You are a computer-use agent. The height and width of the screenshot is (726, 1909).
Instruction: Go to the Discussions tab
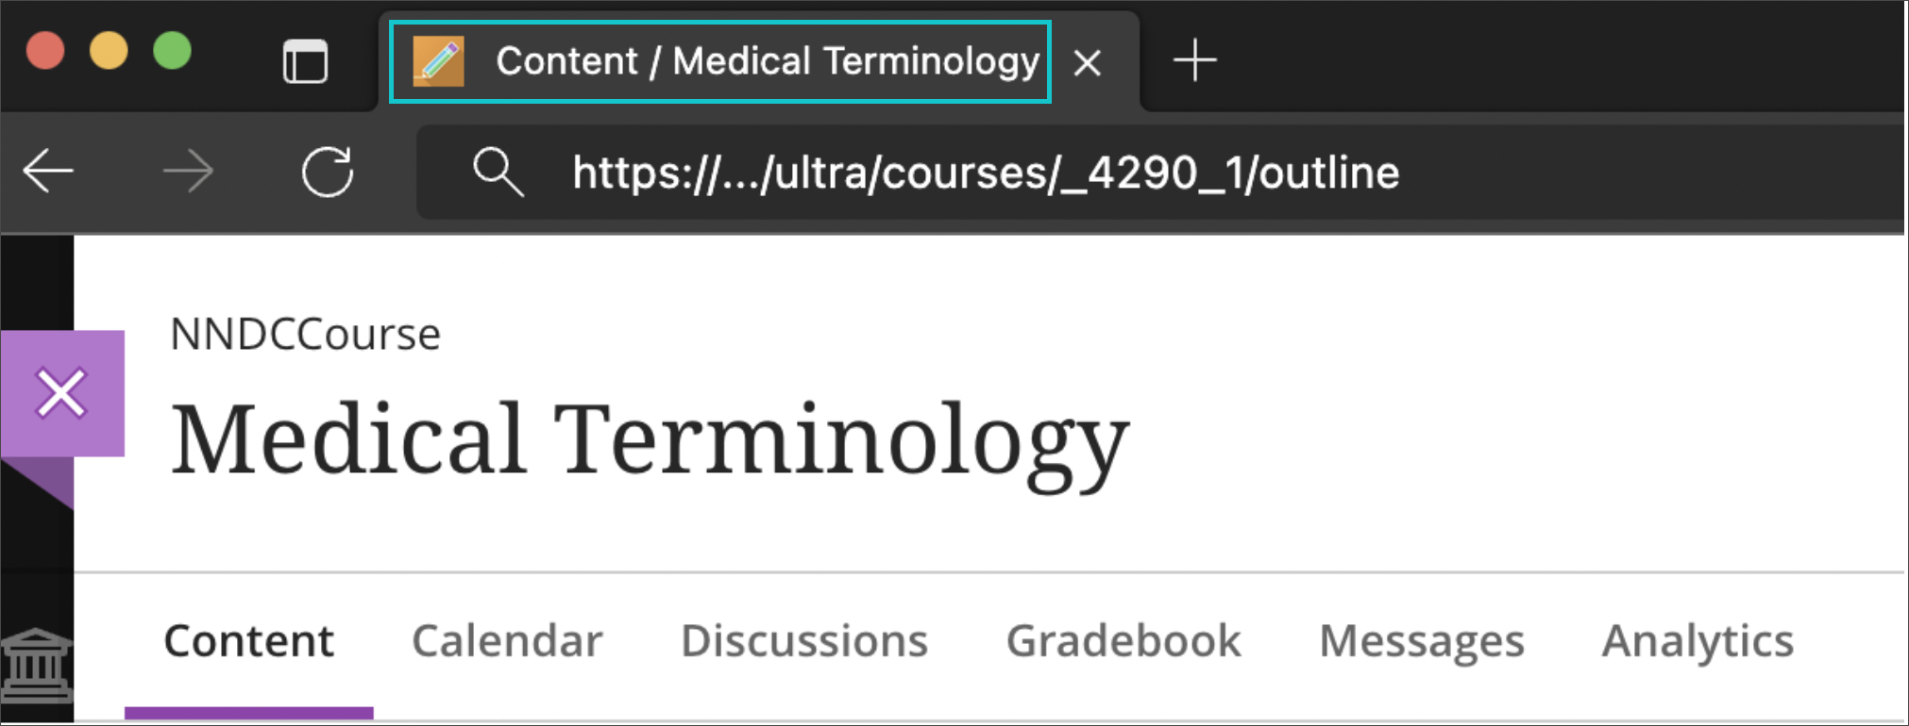(804, 641)
